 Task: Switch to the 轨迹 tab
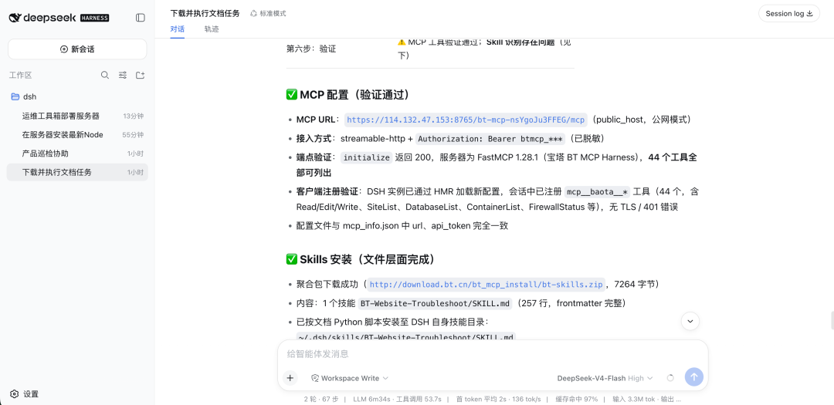coord(211,29)
